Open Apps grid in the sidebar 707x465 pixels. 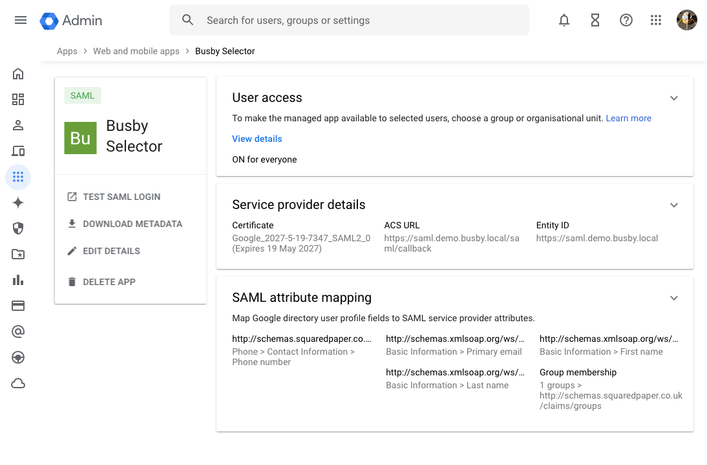[18, 177]
